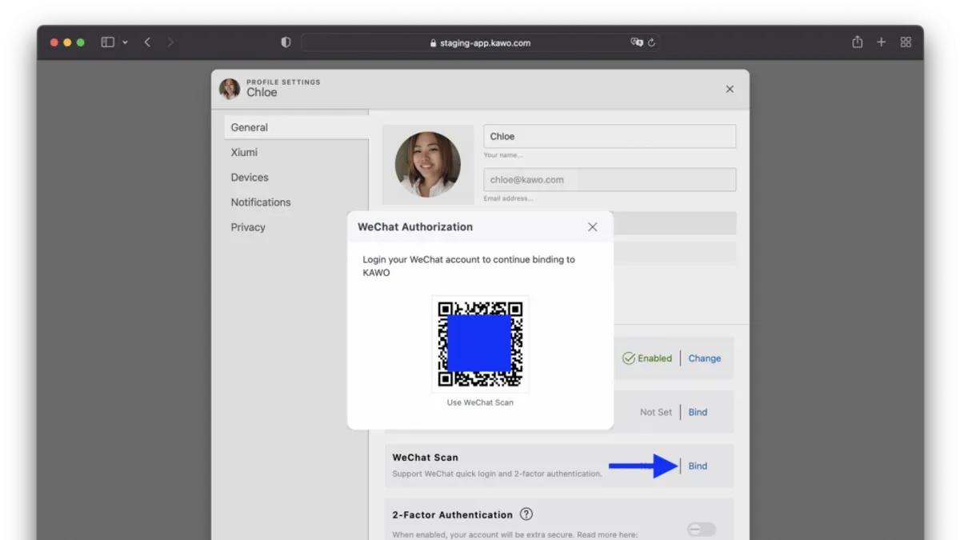Open the Bind link beside Not Set

(698, 412)
